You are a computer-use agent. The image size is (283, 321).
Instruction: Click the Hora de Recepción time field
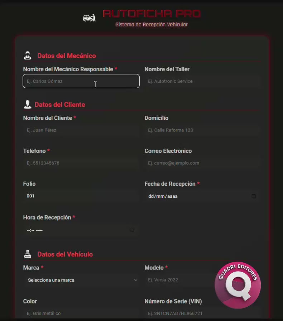pos(81,230)
